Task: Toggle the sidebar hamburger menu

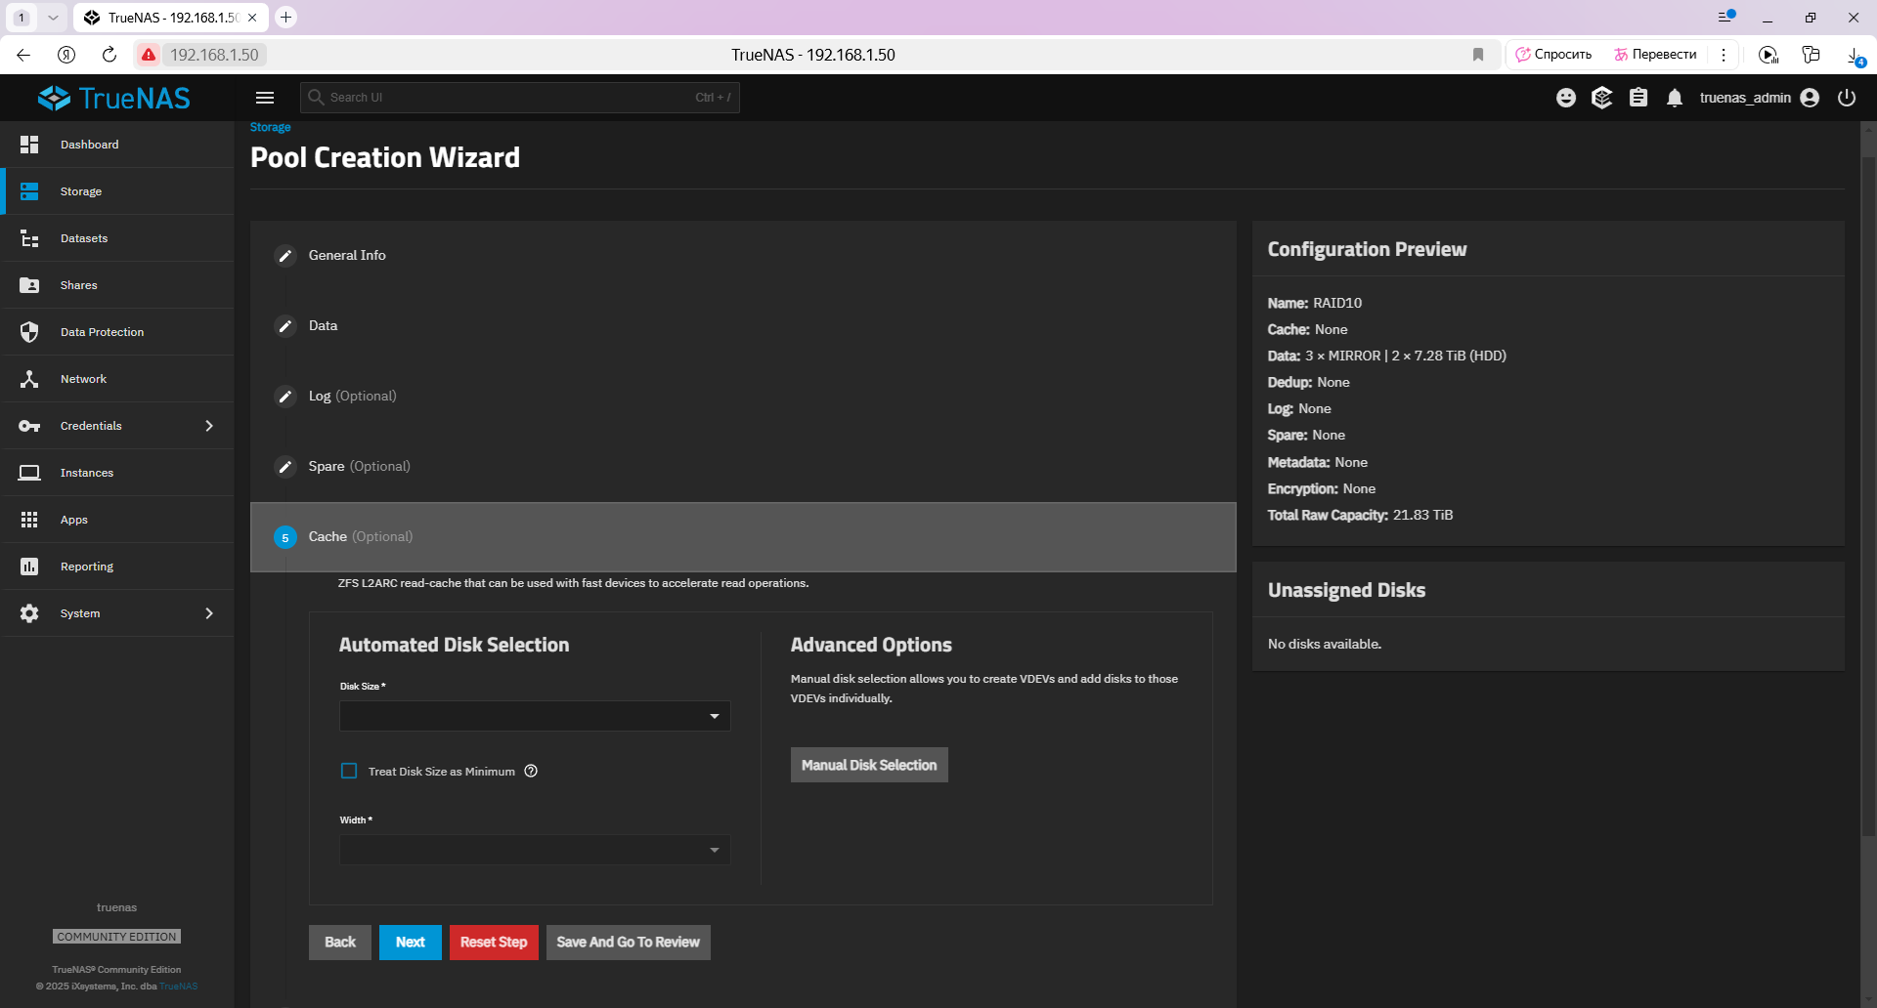Action: coord(265,98)
